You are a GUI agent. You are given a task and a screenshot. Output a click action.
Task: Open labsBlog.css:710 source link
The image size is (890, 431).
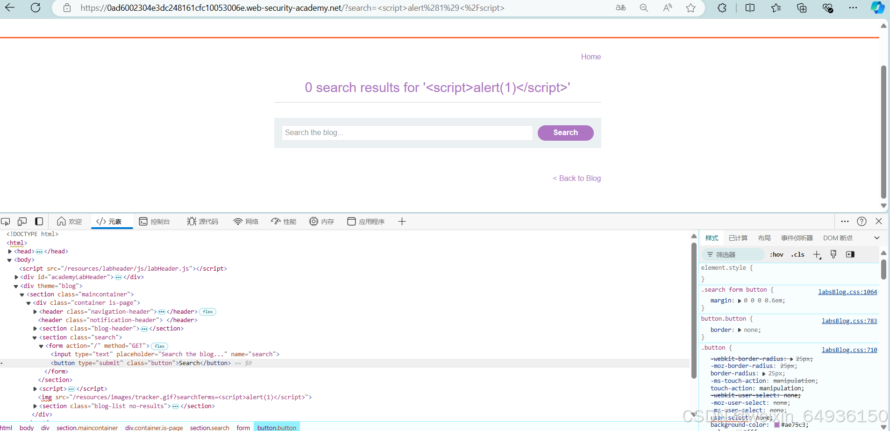click(x=849, y=350)
